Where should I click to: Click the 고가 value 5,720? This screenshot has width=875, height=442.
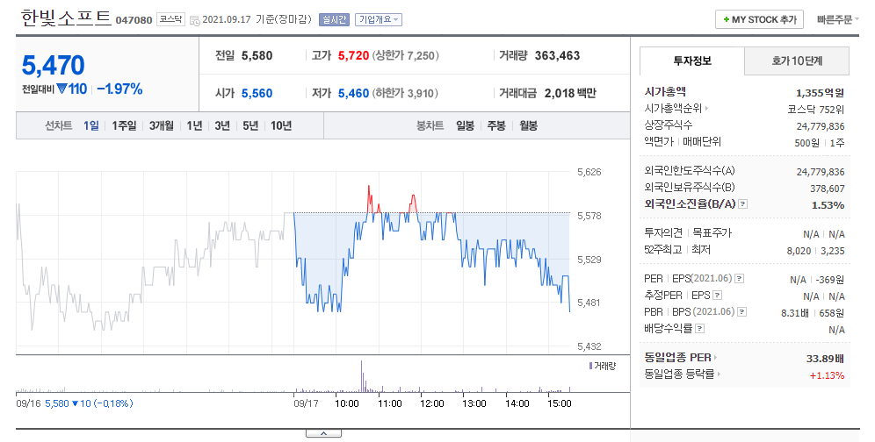353,56
